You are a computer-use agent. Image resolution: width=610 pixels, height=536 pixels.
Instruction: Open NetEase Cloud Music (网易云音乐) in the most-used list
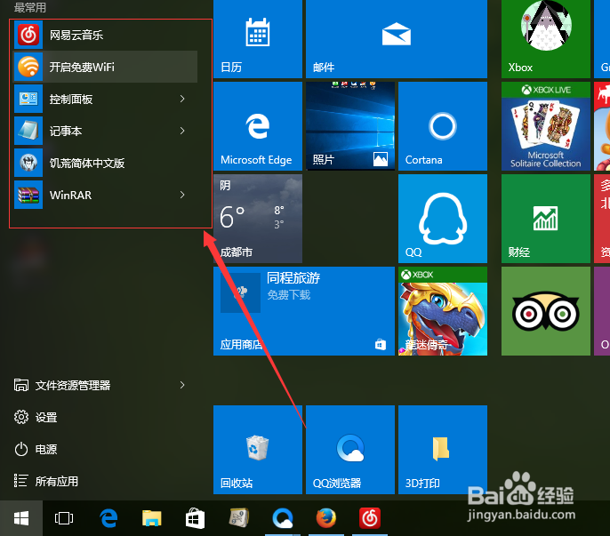coord(106,35)
